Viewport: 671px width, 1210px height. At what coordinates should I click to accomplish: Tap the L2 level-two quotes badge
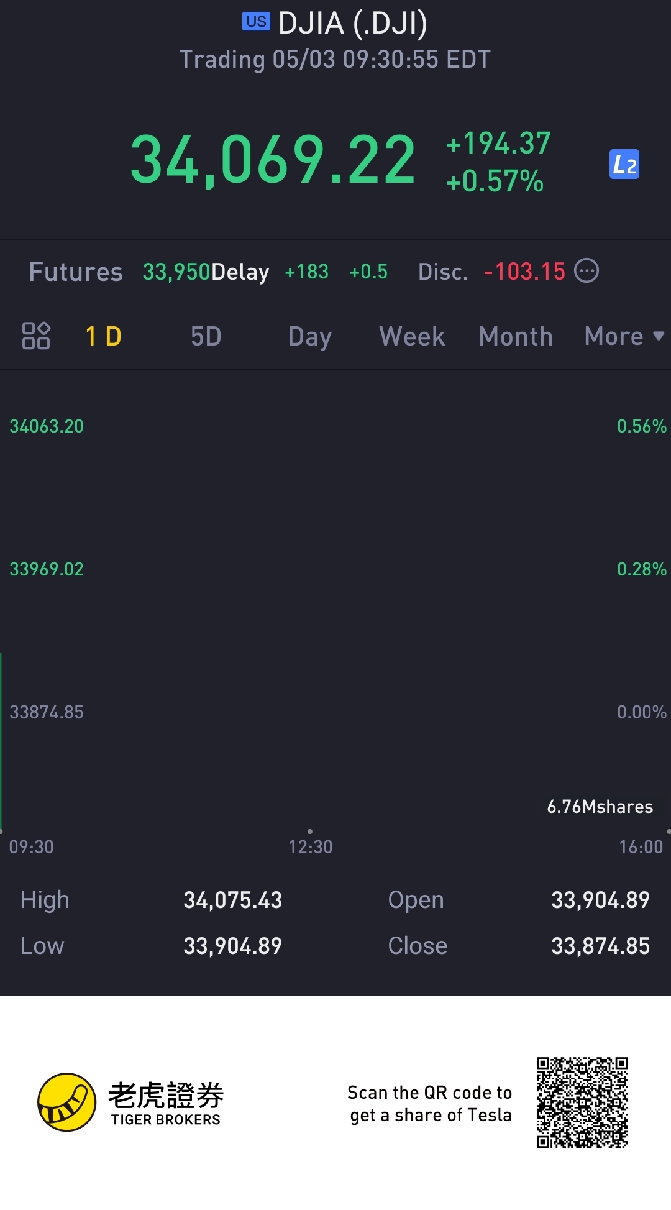point(624,164)
